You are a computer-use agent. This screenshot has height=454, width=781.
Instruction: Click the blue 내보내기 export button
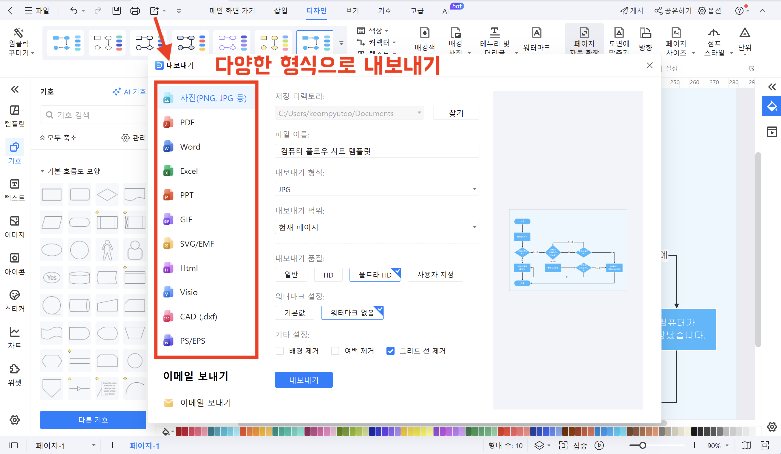[x=303, y=380]
